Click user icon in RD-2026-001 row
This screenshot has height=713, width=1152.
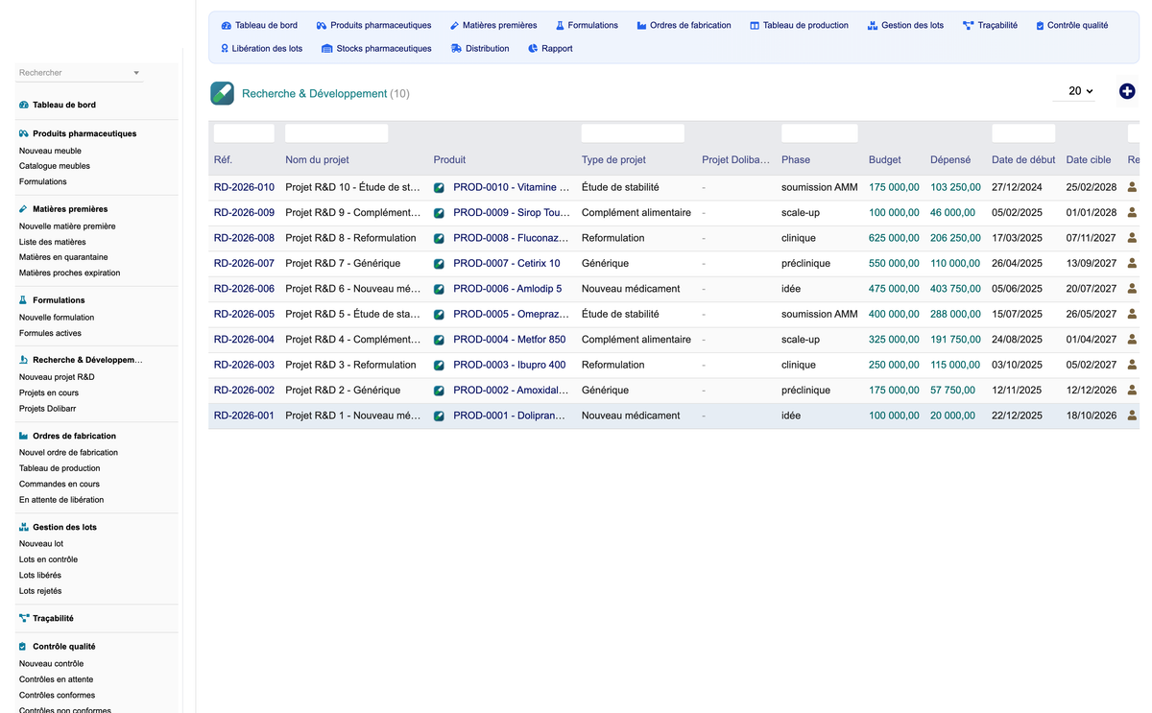(x=1132, y=416)
